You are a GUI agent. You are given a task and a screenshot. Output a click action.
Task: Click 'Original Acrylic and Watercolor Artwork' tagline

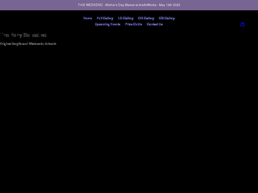coord(28,44)
